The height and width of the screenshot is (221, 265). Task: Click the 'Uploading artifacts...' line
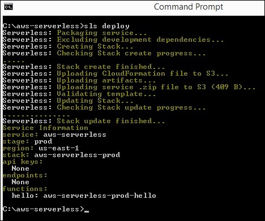(79, 80)
